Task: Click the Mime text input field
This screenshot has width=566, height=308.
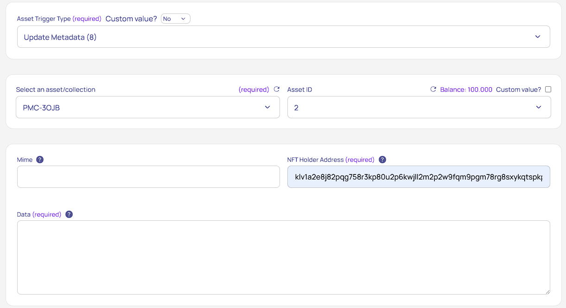Action: (148, 177)
